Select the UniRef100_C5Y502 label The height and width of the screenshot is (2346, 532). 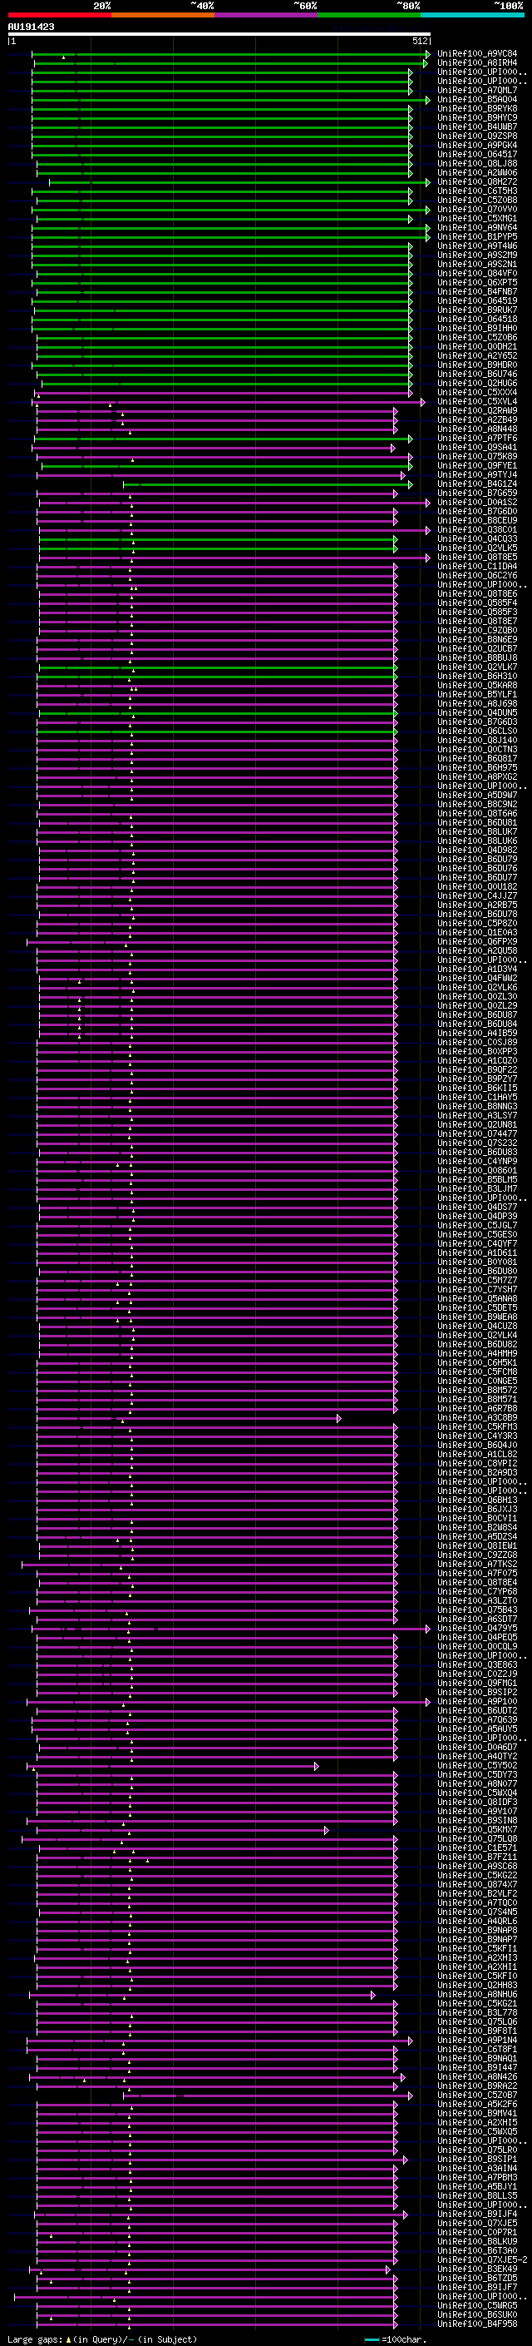pyautogui.click(x=477, y=1765)
